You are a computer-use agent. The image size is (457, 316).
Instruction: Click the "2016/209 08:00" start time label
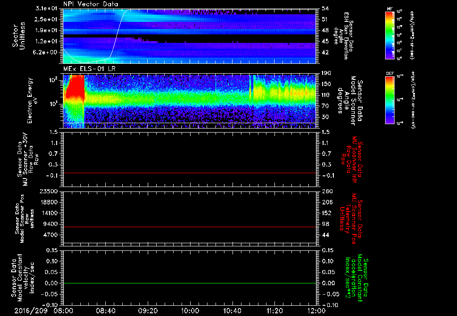coord(44,311)
